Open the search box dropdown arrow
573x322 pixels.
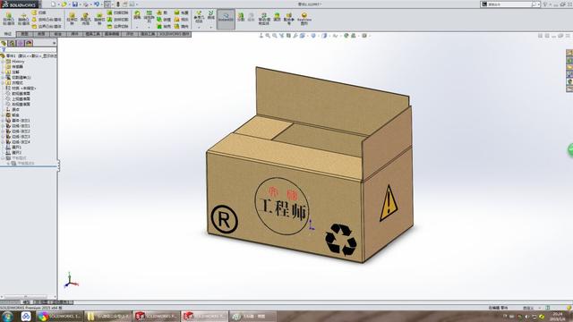[539, 4]
